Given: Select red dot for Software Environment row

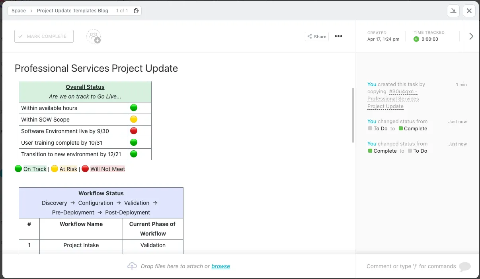Looking at the screenshot, I should click(x=134, y=131).
